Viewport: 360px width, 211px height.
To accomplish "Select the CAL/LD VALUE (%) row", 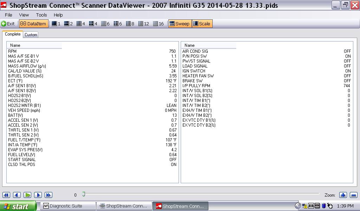I will [x=92, y=71].
